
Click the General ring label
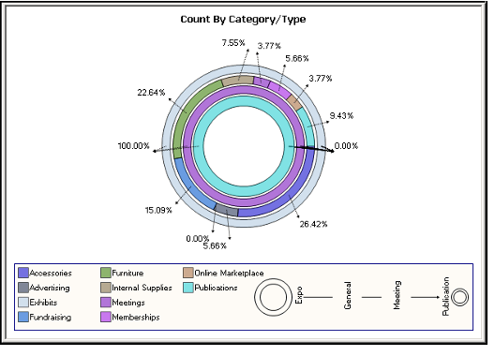click(x=347, y=295)
